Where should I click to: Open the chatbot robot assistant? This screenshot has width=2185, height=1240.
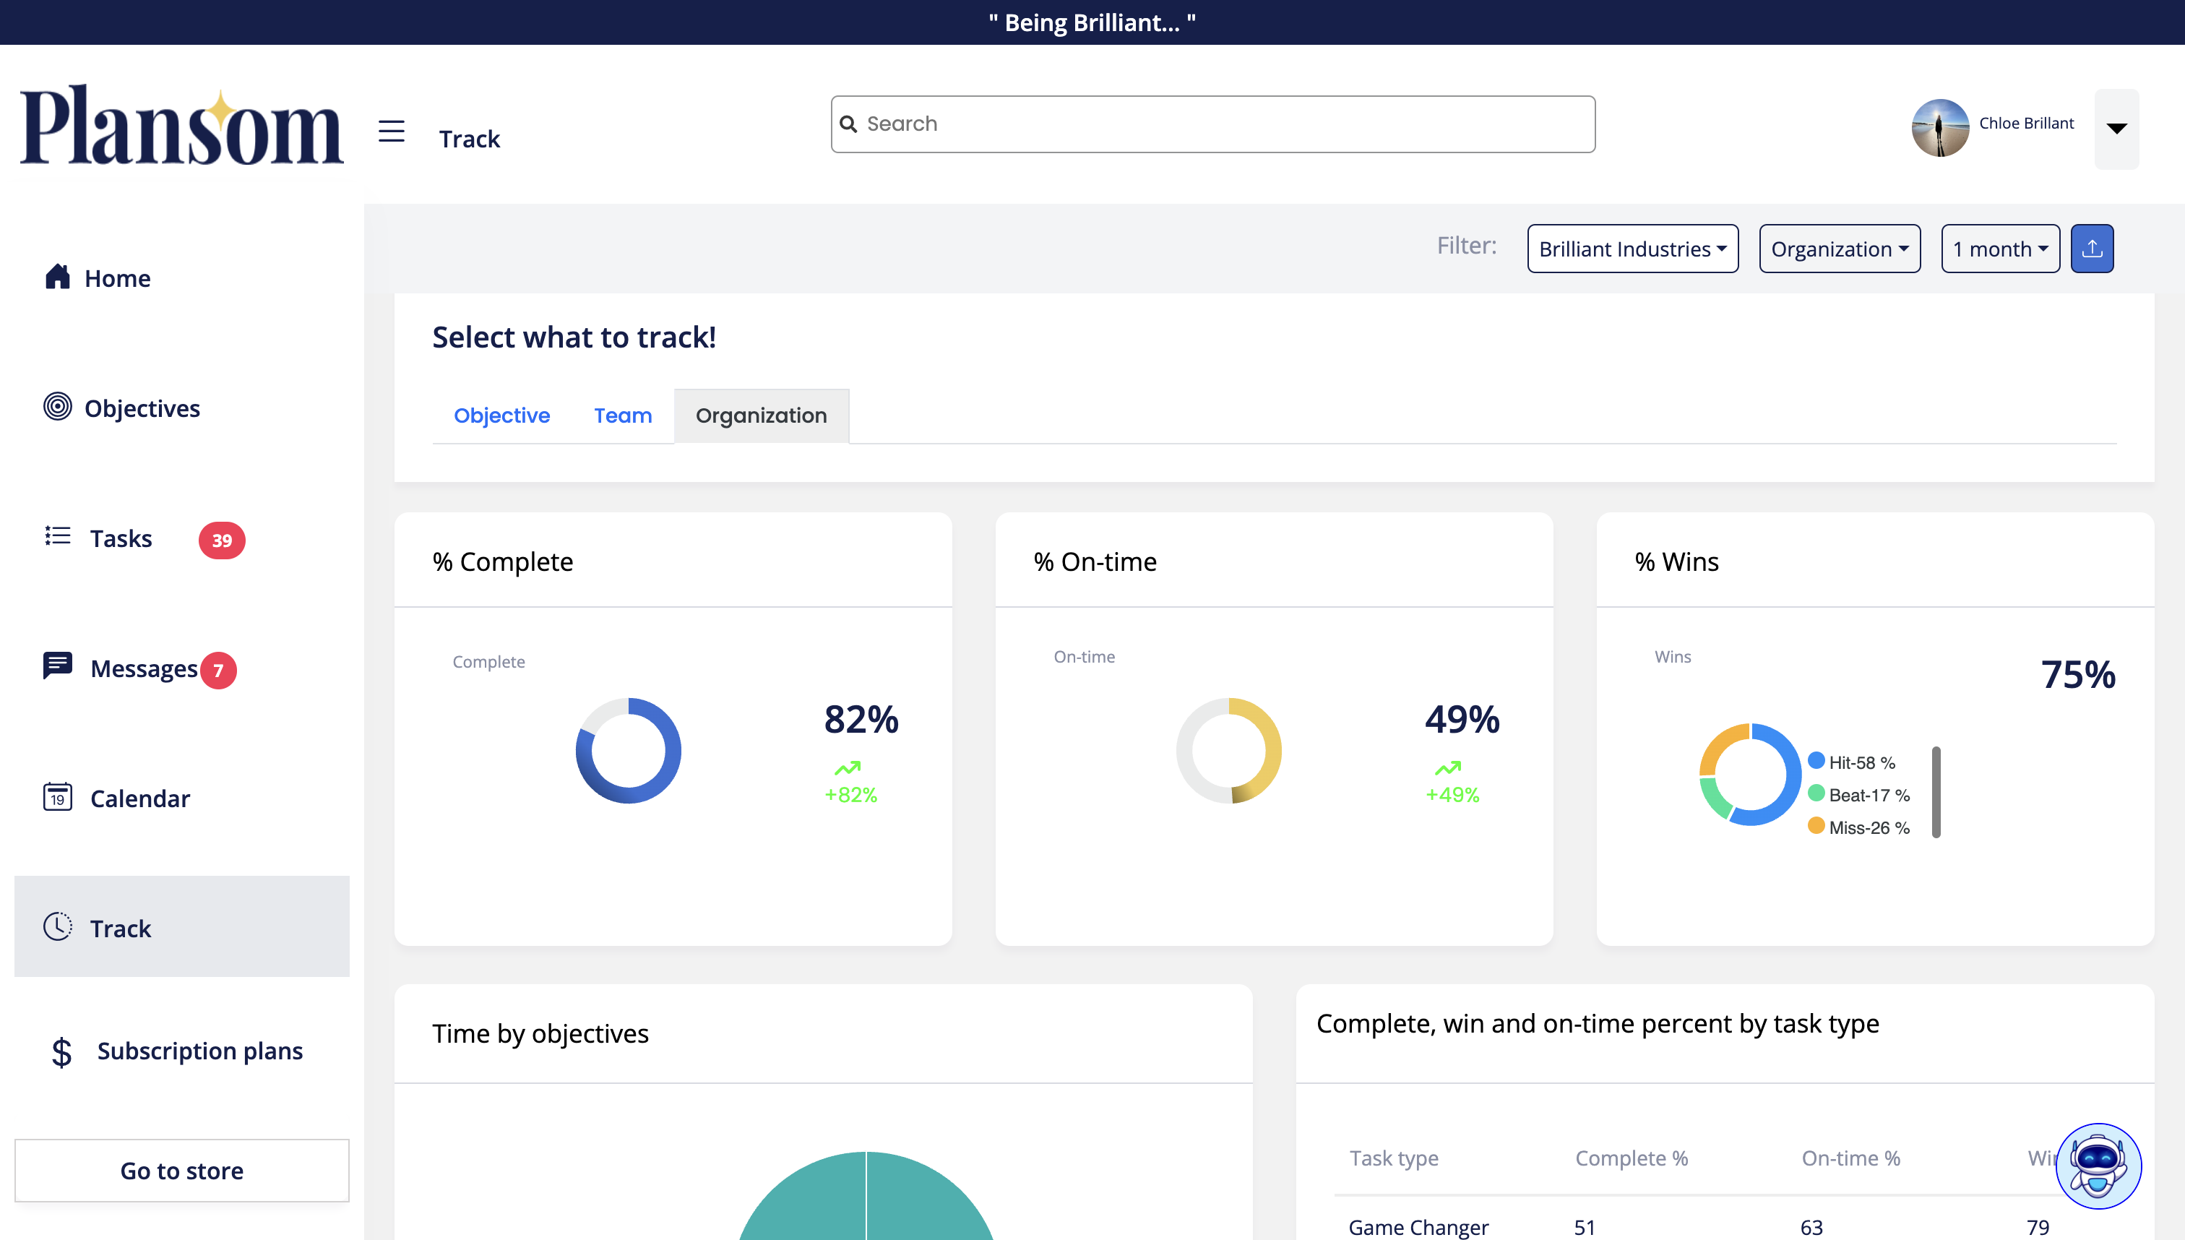click(x=2098, y=1165)
